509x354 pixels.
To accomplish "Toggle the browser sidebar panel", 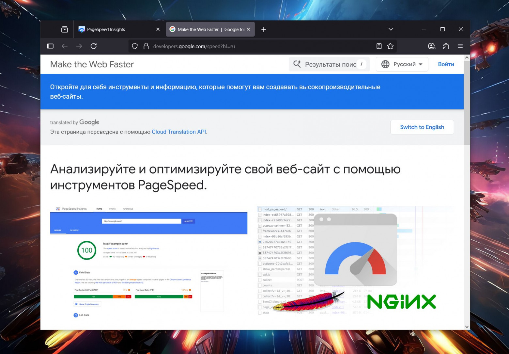I will (x=50, y=46).
